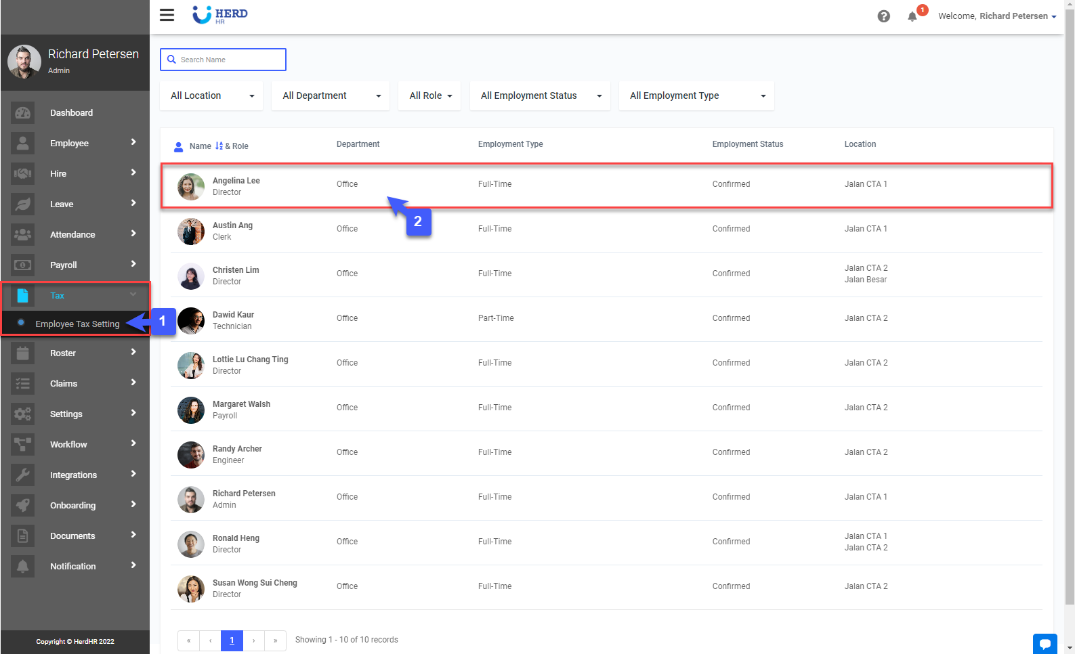
Task: Go to pagination page 1
Action: pos(232,640)
